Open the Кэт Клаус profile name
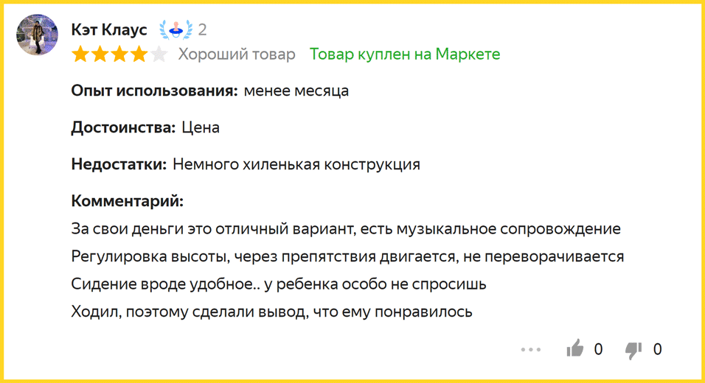Viewport: 705px width, 383px height. 109,29
